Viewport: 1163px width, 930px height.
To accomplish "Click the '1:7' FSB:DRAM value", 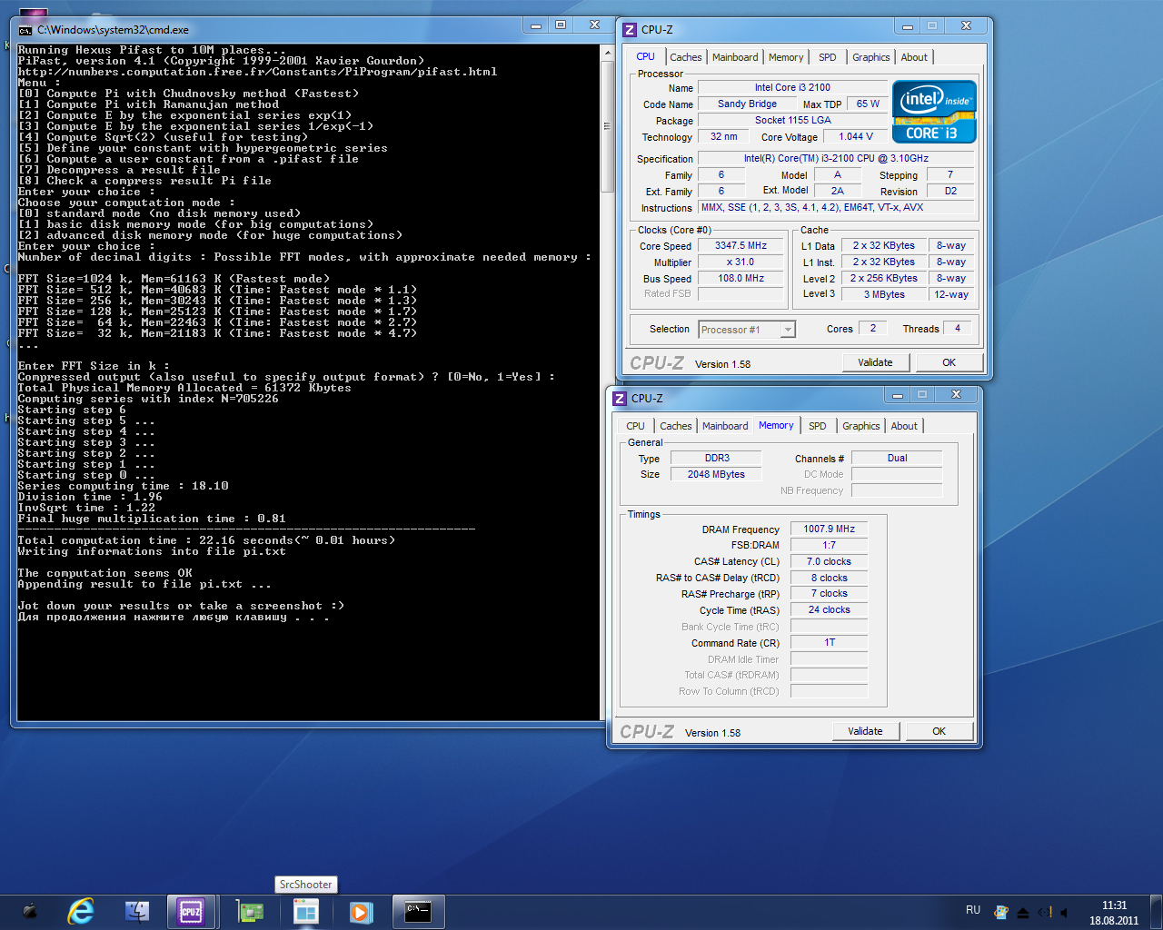I will pos(829,545).
